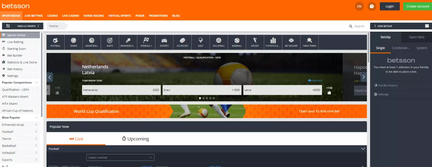Open the EN language selector
Viewport: 432px width, 167px height.
point(359,6)
